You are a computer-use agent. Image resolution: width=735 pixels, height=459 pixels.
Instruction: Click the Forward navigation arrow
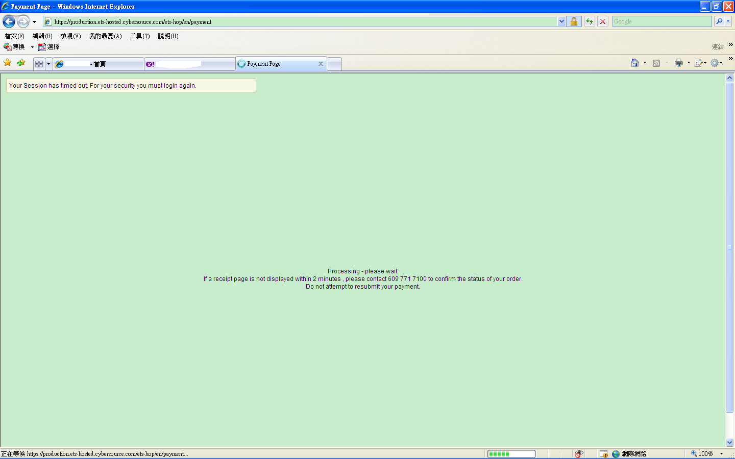click(x=23, y=21)
